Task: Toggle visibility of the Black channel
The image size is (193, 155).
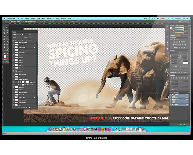Action: point(170,104)
